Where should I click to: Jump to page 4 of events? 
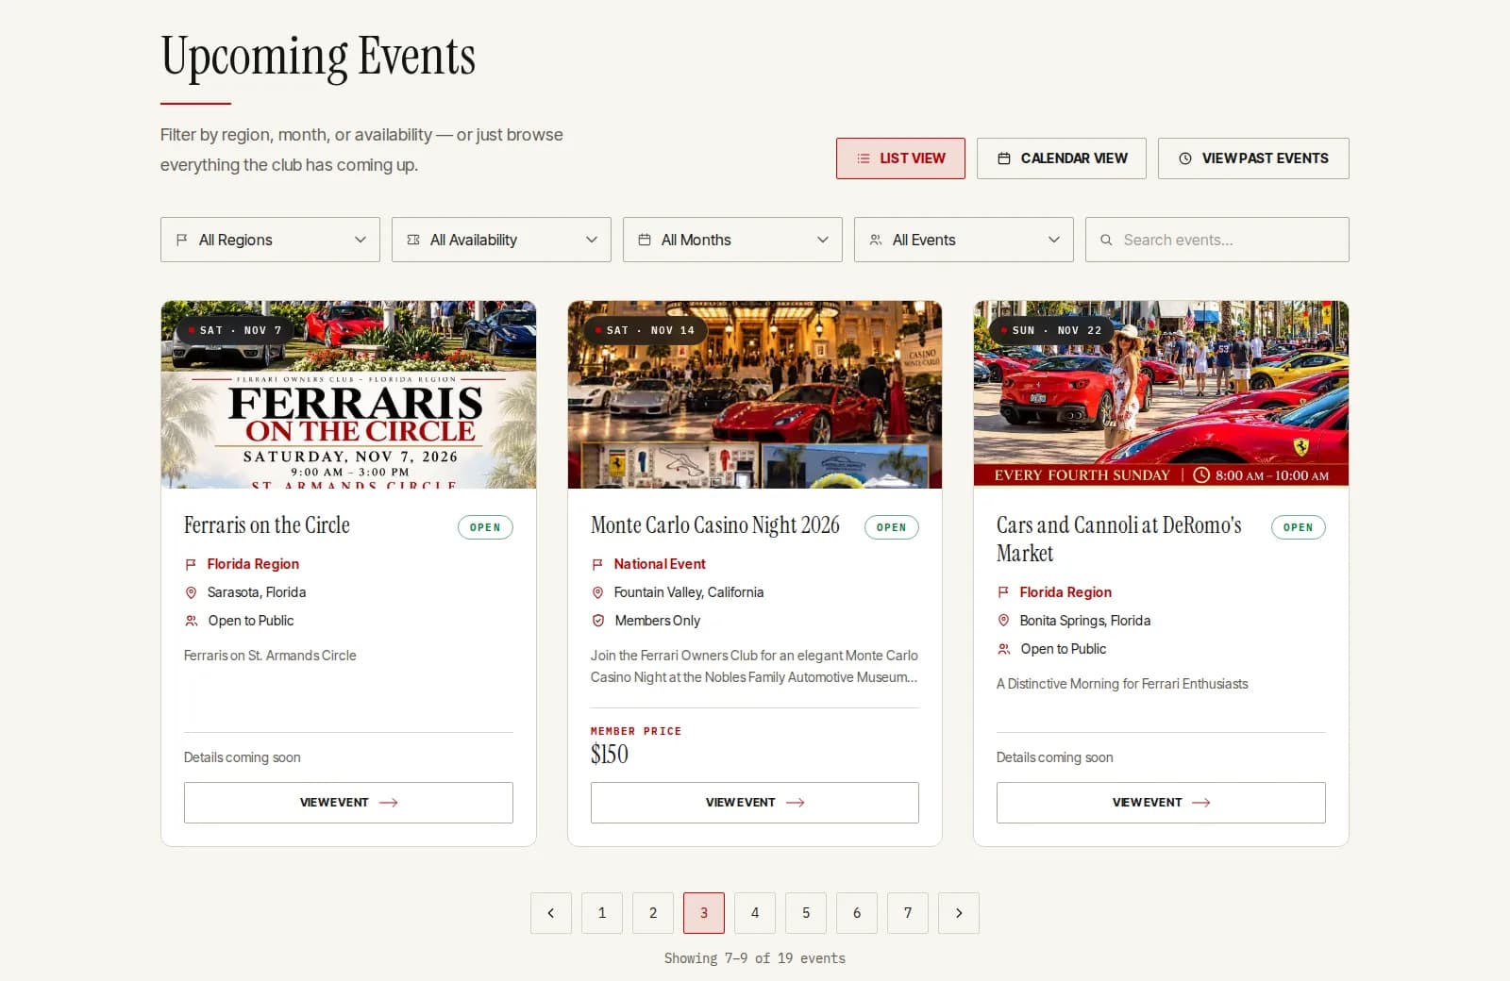click(x=755, y=913)
